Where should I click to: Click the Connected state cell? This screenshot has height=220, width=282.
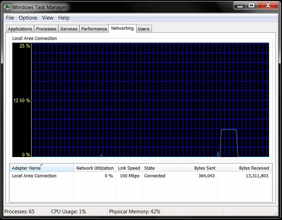[155, 176]
